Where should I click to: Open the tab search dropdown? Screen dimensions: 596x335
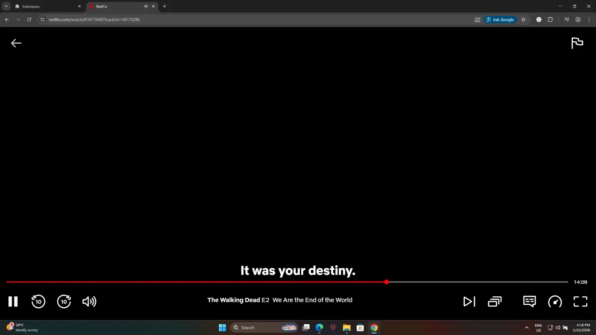[x=6, y=7]
